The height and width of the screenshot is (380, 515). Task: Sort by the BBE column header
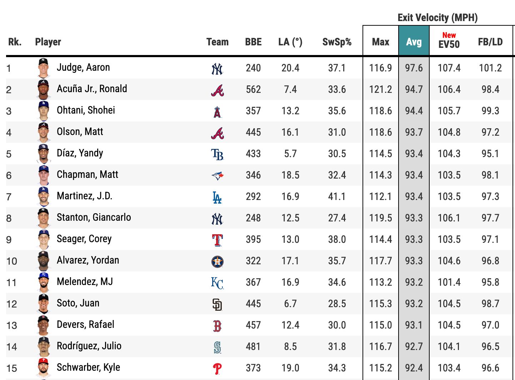click(x=253, y=42)
